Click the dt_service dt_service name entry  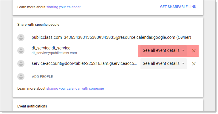pyautogui.click(x=51, y=48)
